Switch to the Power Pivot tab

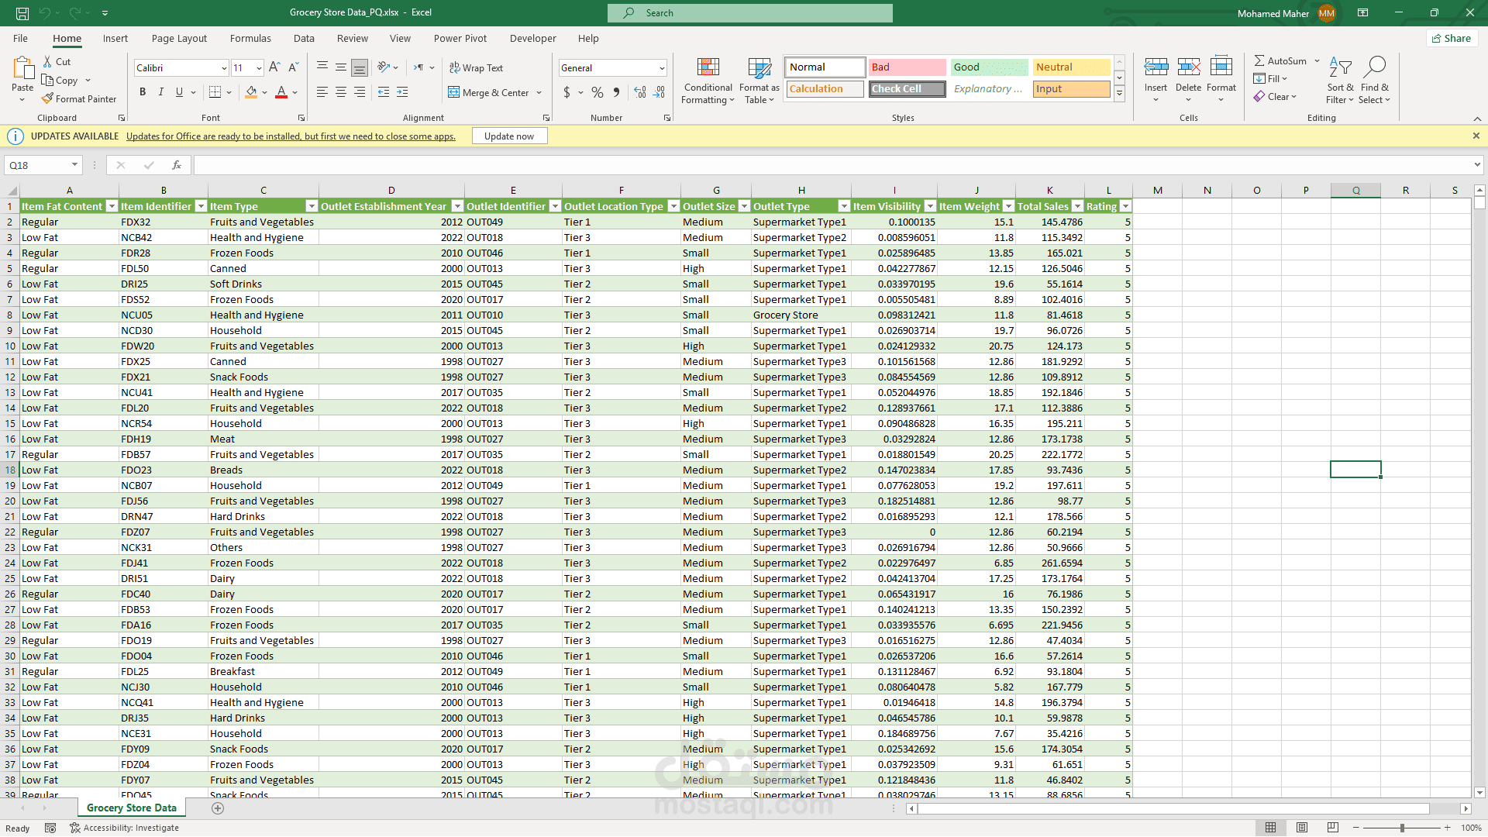click(x=460, y=38)
